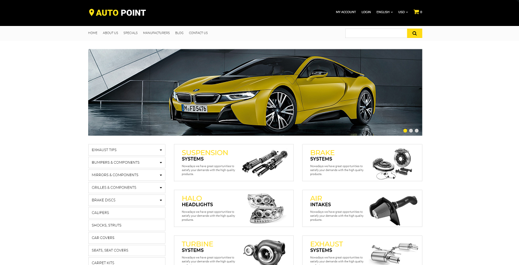Open the brake systems disc image

[393, 163]
